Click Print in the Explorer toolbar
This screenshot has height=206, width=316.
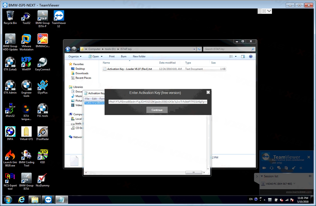point(112,56)
